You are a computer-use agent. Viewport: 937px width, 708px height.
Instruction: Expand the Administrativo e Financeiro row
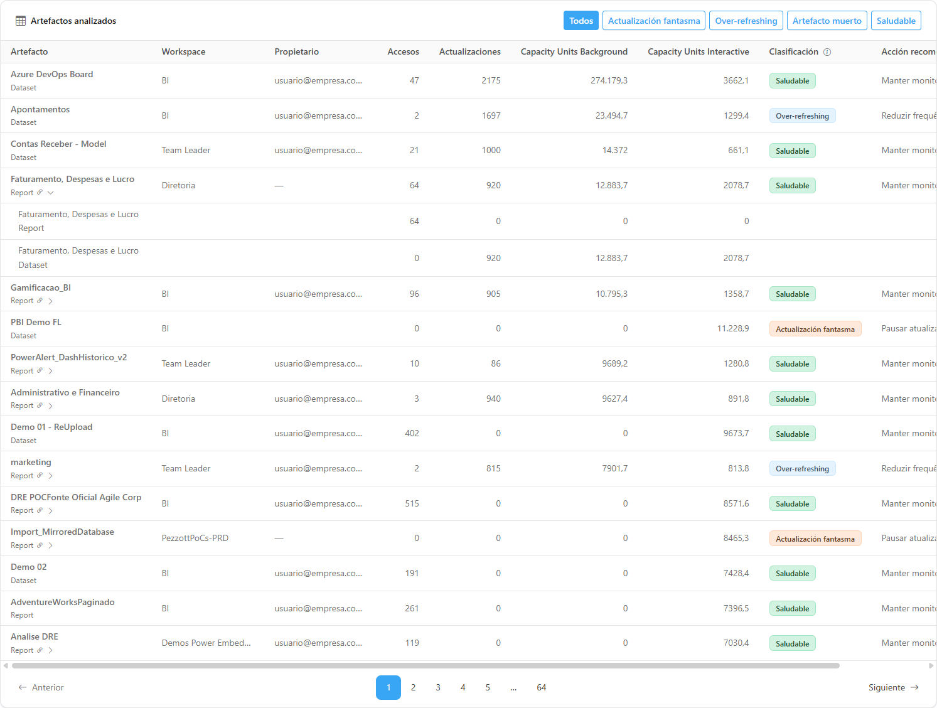tap(51, 406)
